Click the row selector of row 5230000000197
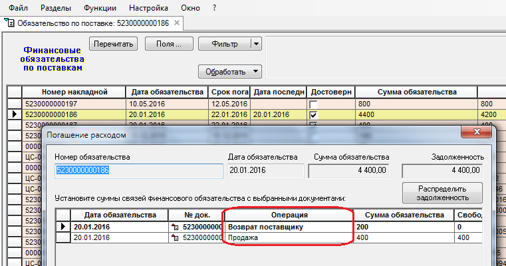506x266 pixels. (x=15, y=104)
